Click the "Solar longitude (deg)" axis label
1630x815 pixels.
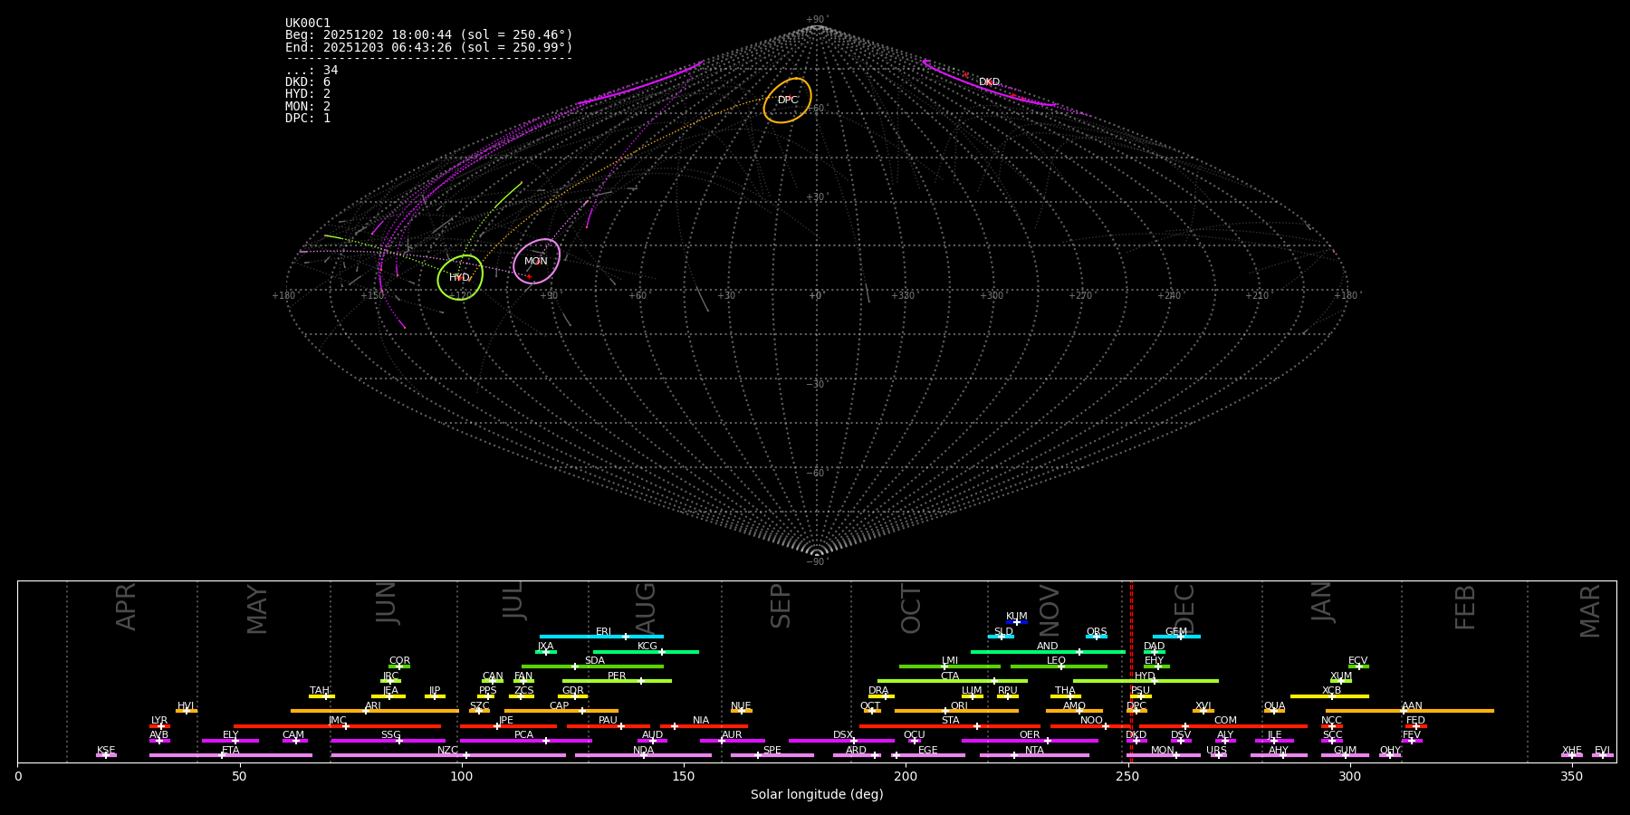click(x=817, y=794)
